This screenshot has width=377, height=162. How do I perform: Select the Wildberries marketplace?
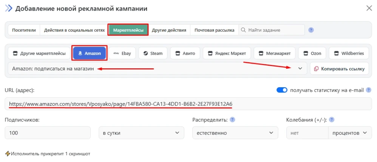(x=349, y=53)
